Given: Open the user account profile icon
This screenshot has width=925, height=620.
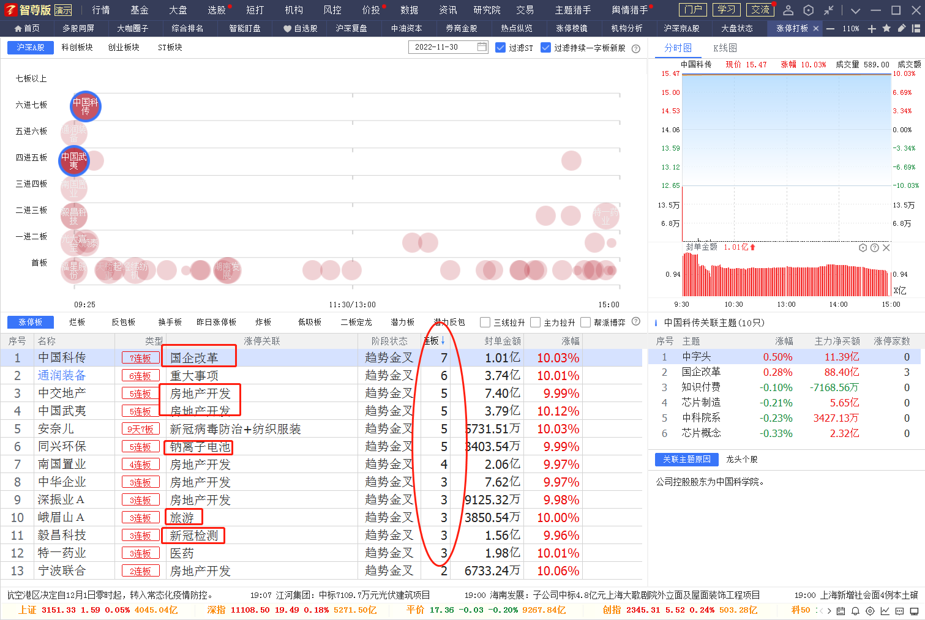Looking at the screenshot, I should click(x=788, y=10).
